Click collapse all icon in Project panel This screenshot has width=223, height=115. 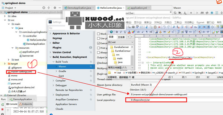[49, 8]
